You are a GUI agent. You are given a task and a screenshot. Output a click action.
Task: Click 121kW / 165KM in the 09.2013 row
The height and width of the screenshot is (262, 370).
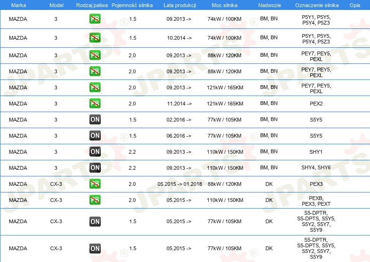pyautogui.click(x=225, y=87)
